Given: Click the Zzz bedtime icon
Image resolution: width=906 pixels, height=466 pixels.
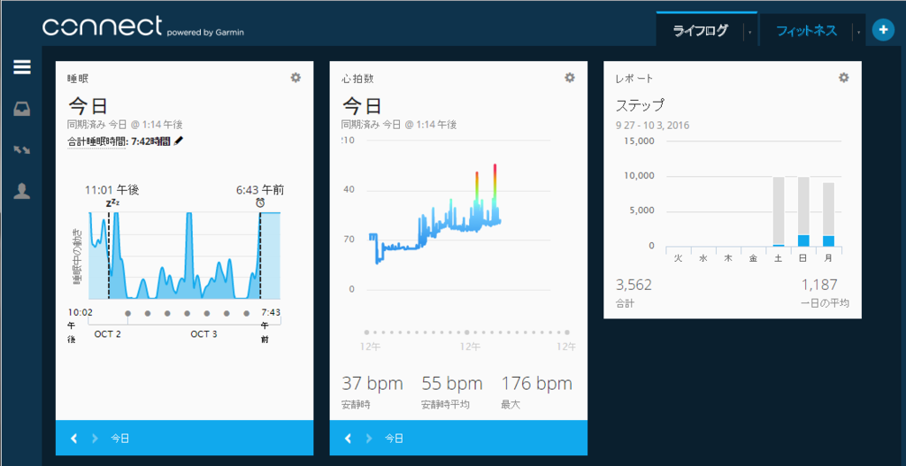Looking at the screenshot, I should pyautogui.click(x=112, y=202).
